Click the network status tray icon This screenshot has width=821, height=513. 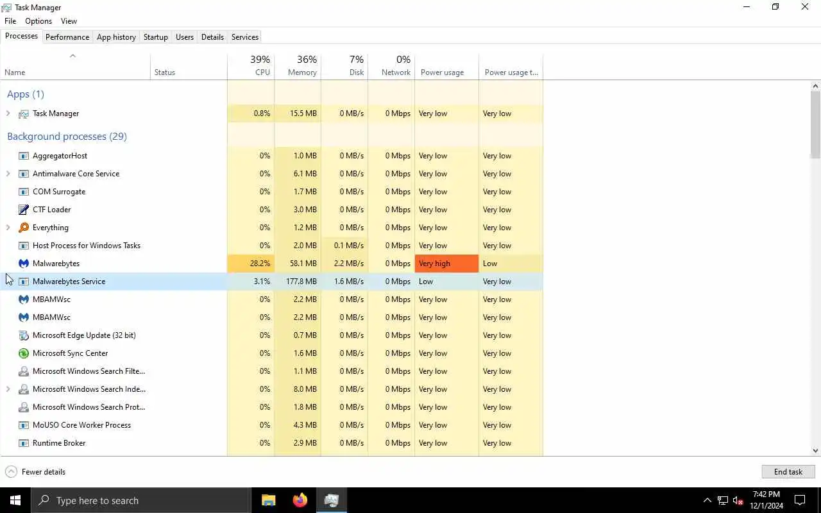tap(723, 501)
